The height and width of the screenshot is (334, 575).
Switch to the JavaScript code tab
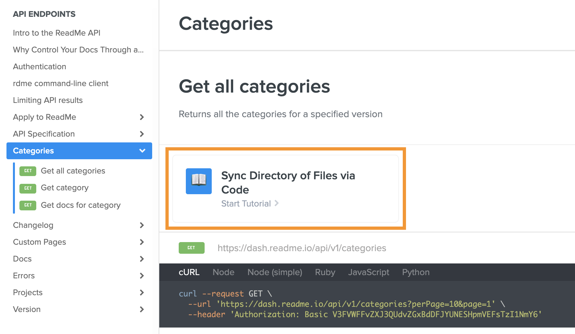click(369, 272)
